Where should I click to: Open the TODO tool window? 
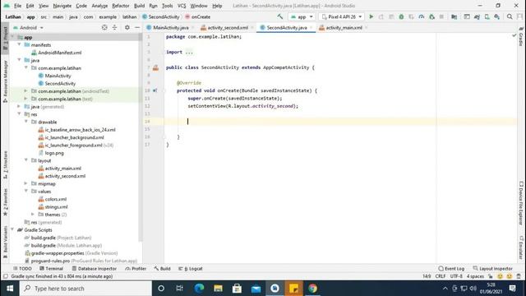pos(22,269)
